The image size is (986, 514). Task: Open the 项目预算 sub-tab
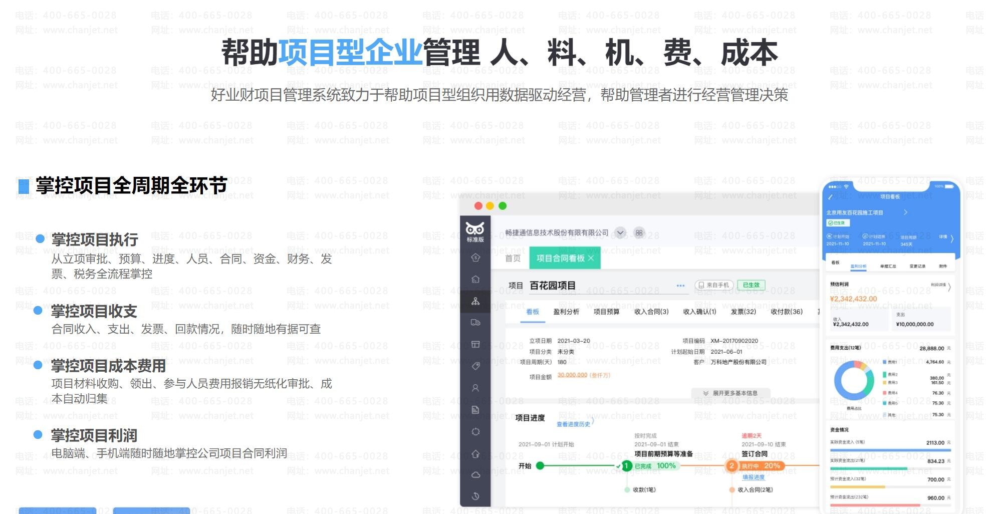(606, 312)
